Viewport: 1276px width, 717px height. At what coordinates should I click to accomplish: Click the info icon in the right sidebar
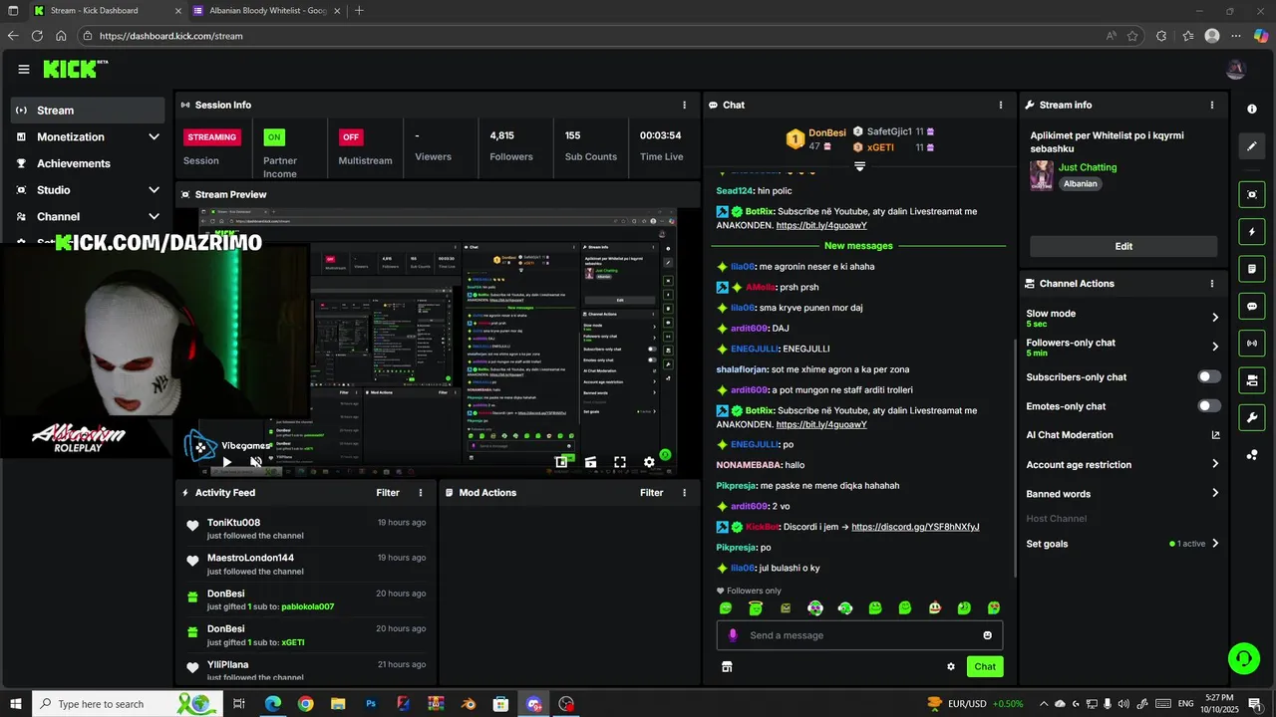(x=1252, y=109)
